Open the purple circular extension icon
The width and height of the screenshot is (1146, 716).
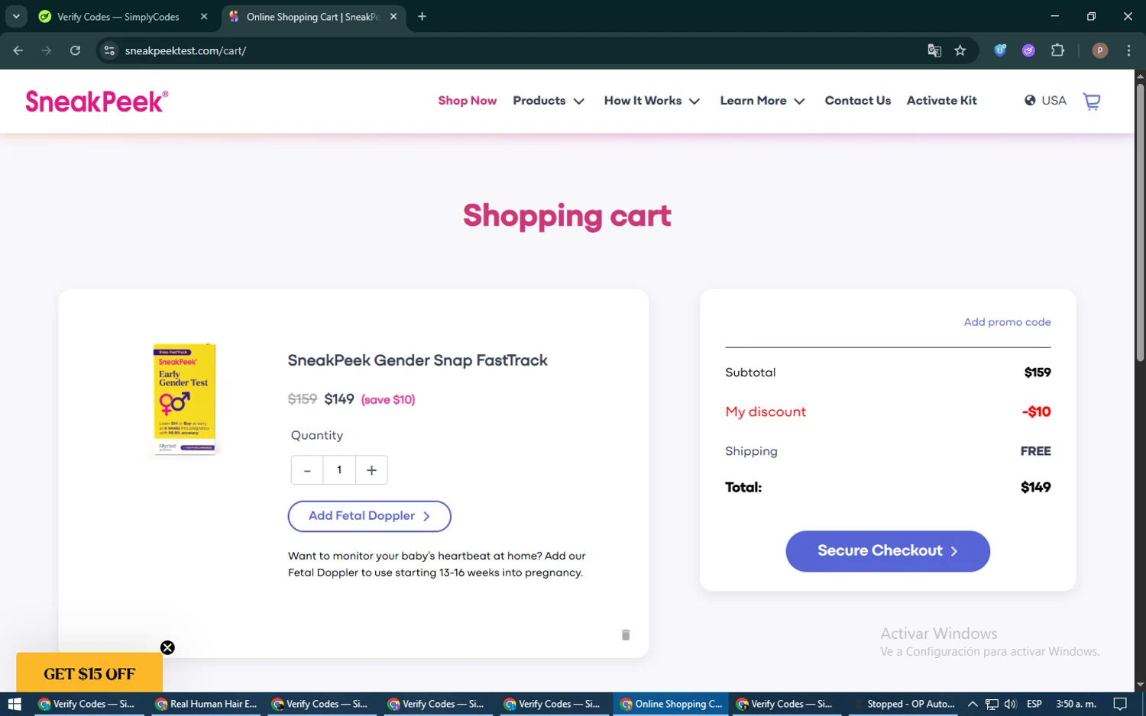tap(1028, 50)
